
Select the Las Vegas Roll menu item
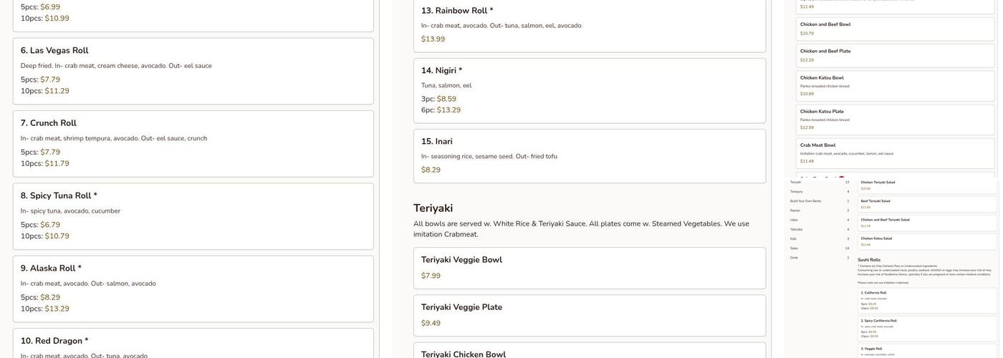[x=193, y=71]
